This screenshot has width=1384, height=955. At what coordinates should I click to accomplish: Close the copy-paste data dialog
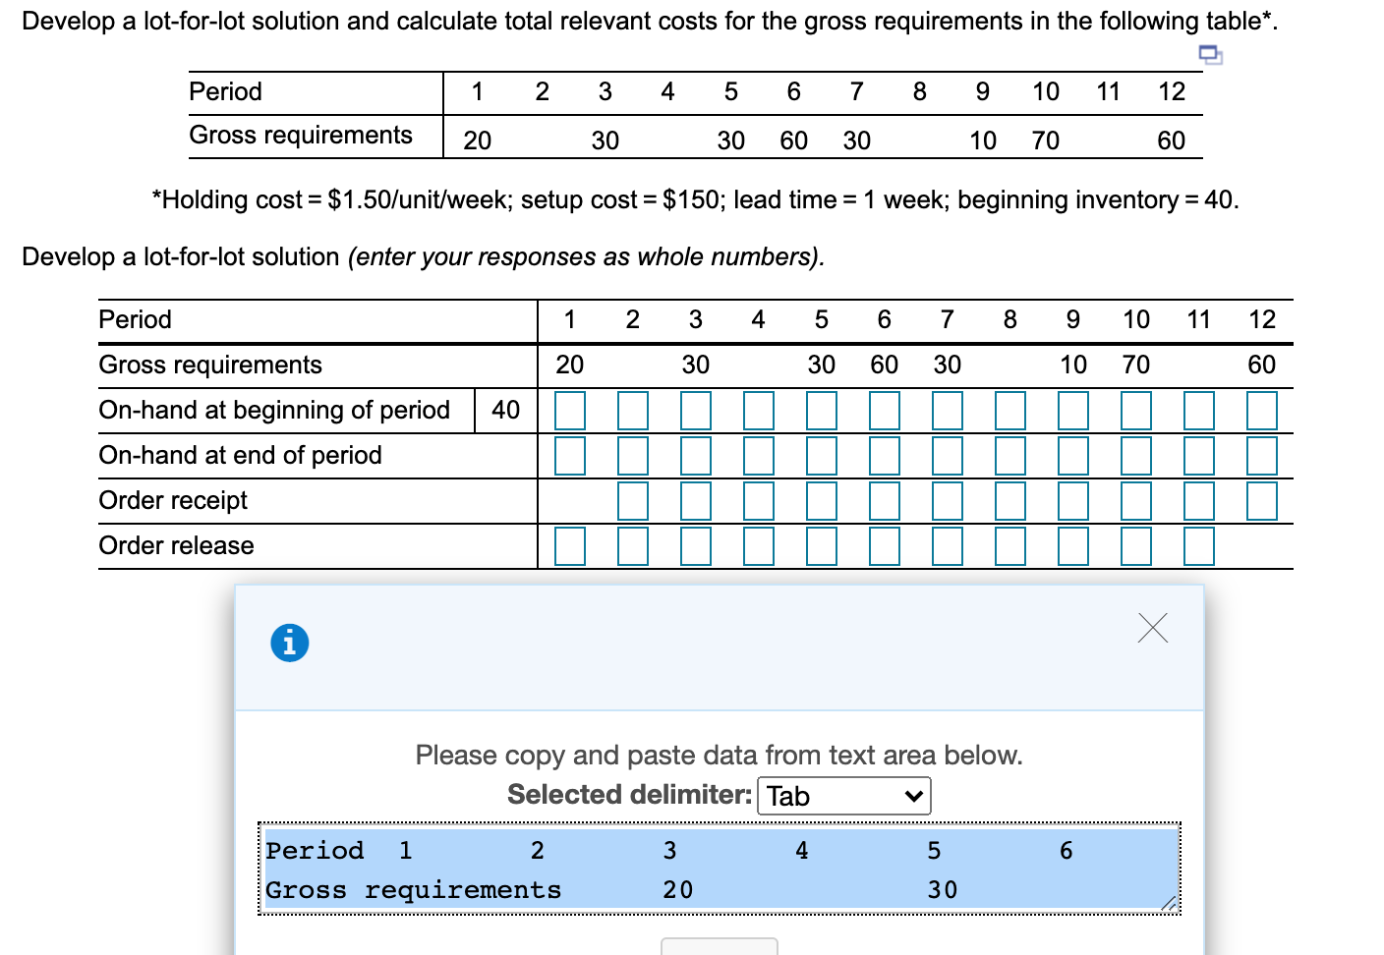1153,628
